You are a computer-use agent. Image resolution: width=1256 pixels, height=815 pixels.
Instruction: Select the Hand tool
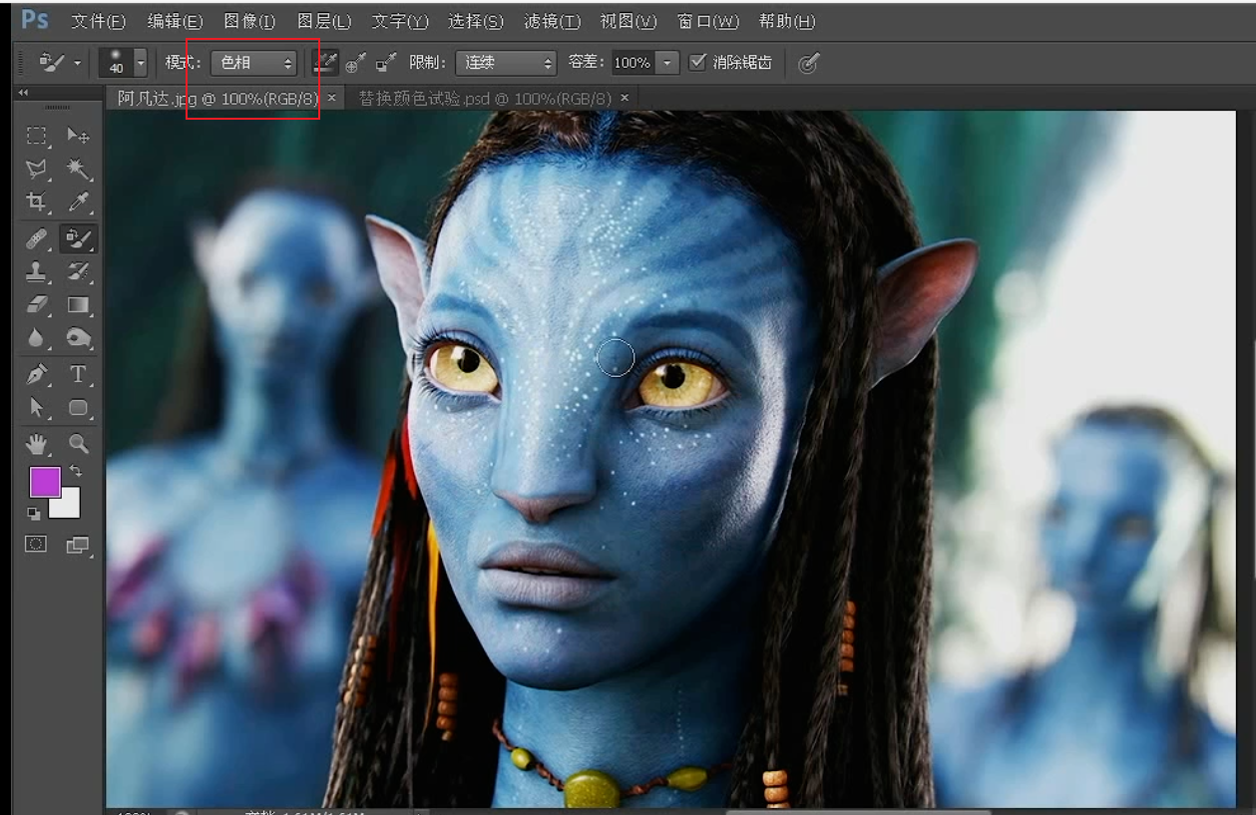[x=37, y=444]
